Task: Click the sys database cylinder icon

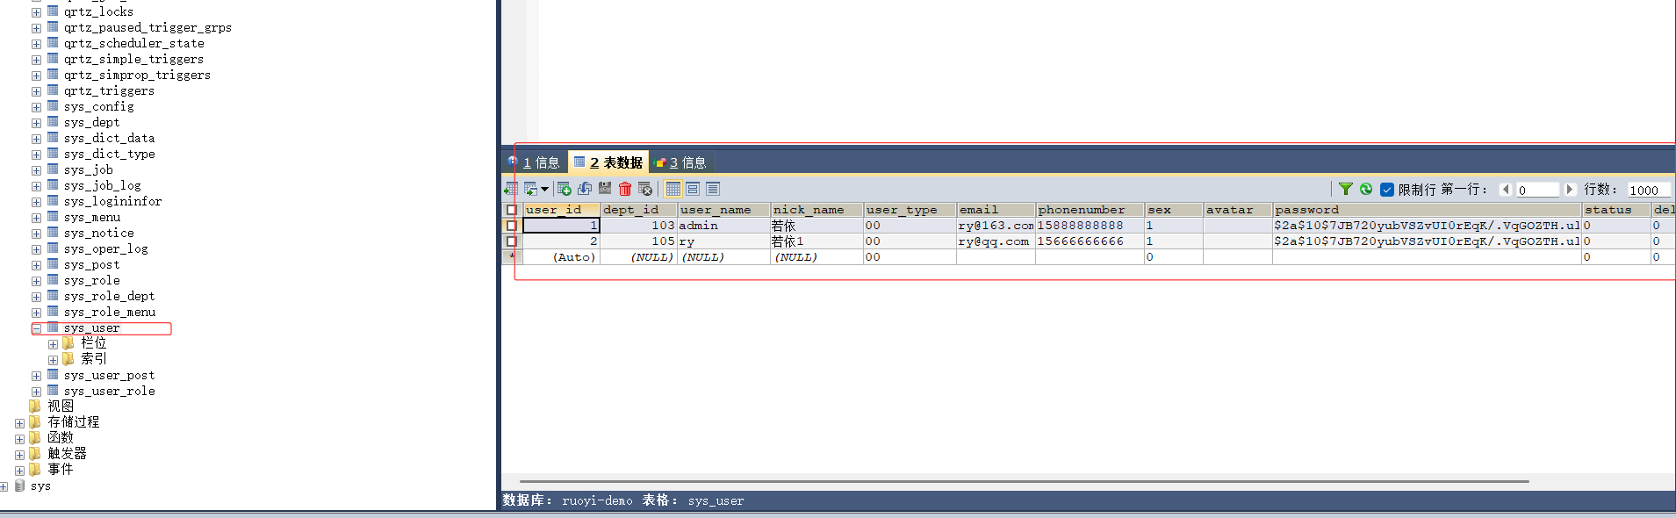Action: coord(20,486)
